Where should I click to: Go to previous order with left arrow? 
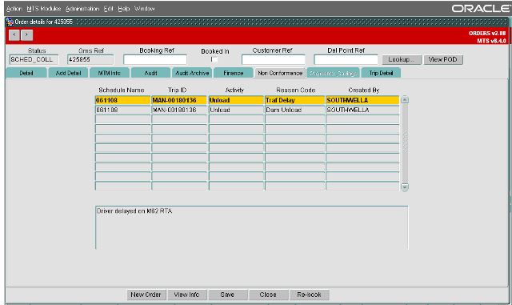click(x=14, y=34)
